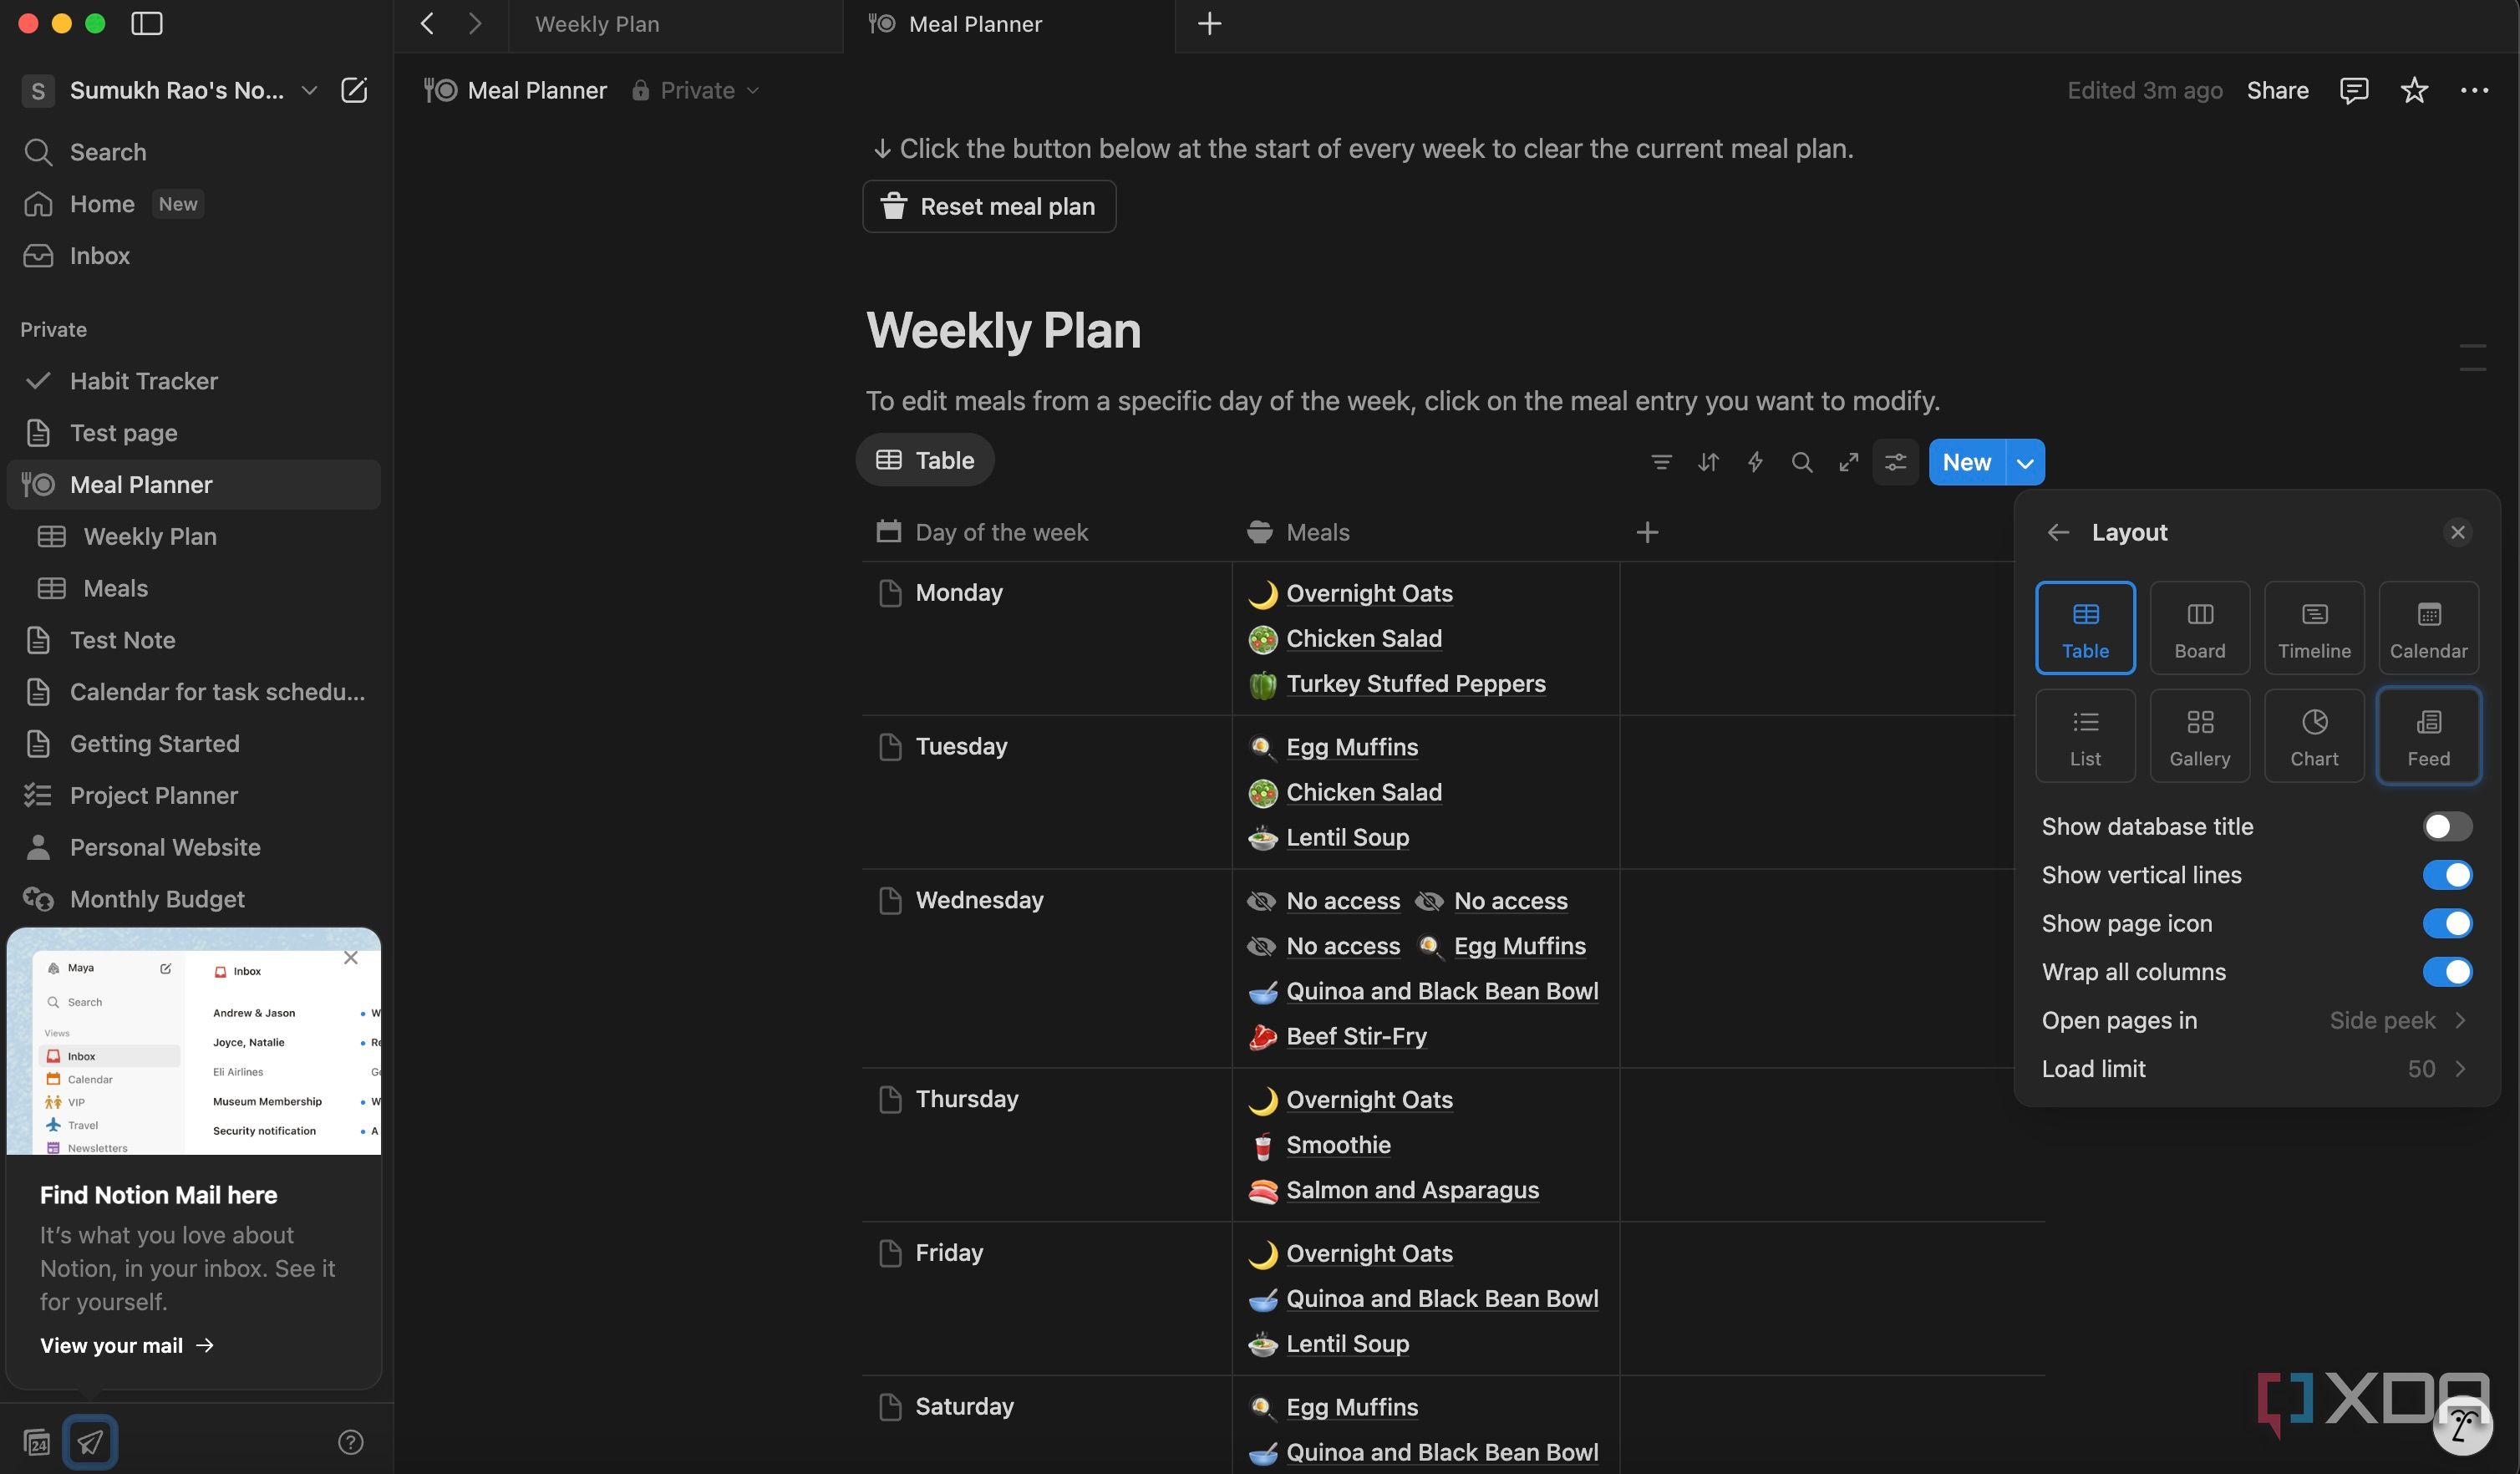Open the Wednesday row page icon
The width and height of the screenshot is (2520, 1474).
(x=889, y=900)
